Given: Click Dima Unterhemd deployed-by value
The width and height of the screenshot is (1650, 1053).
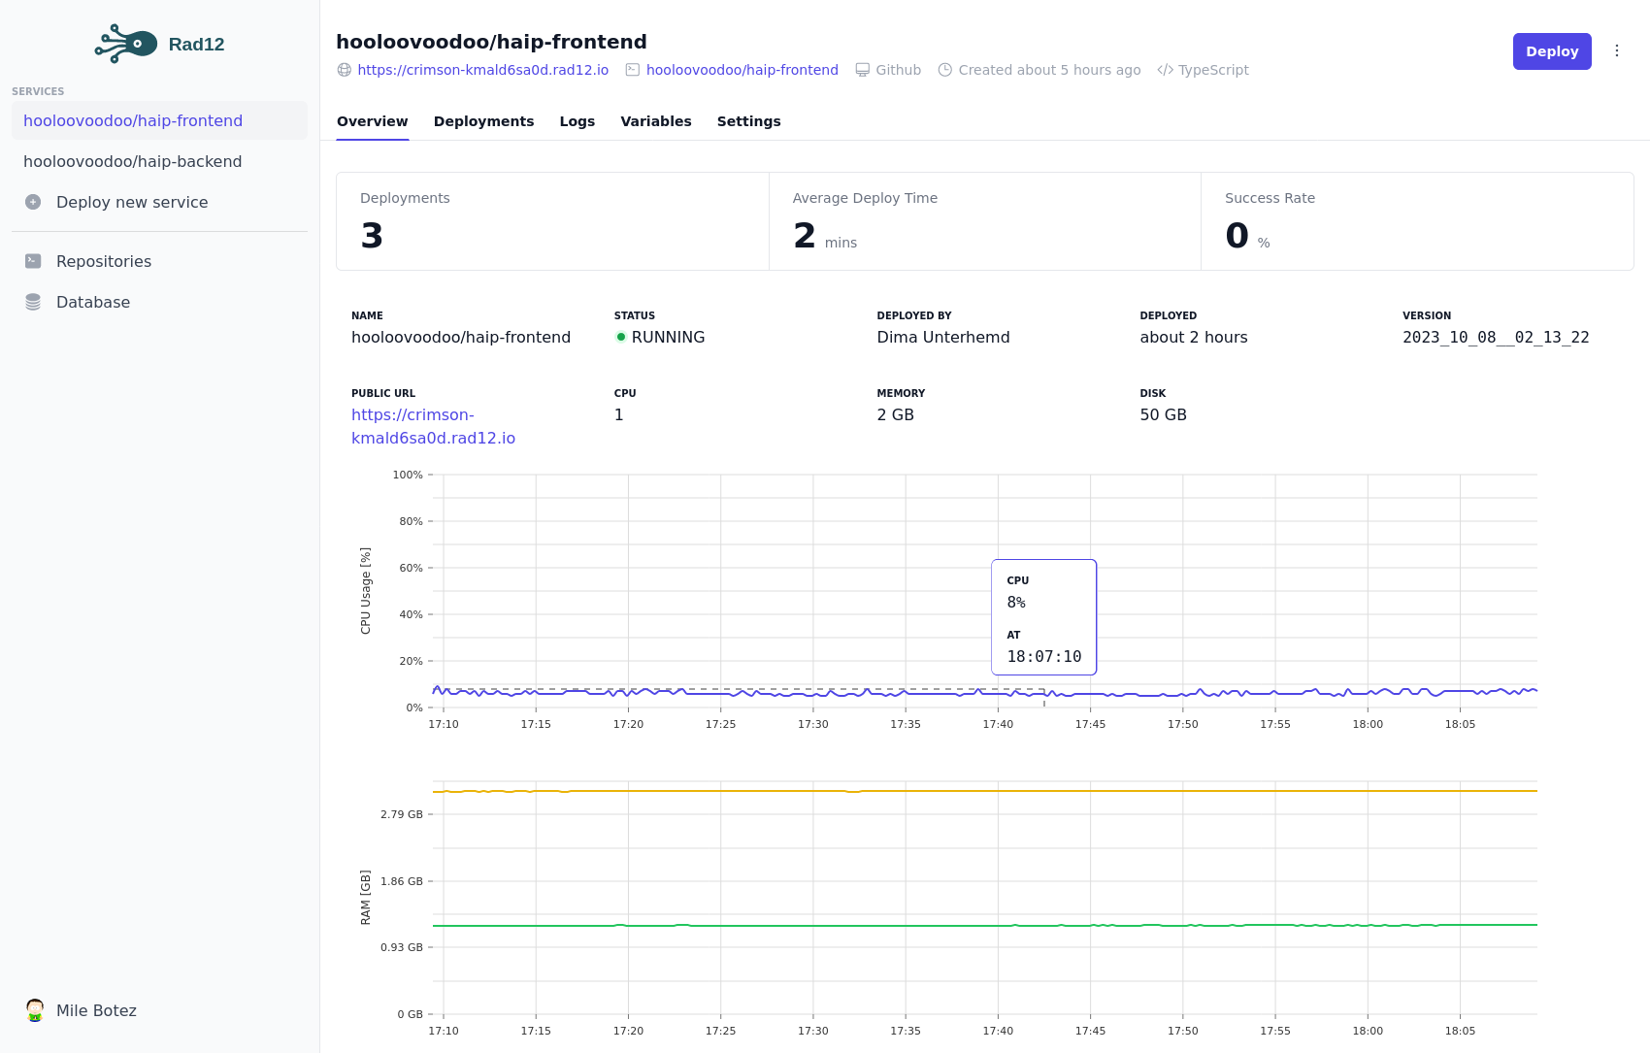Looking at the screenshot, I should pos(943,337).
